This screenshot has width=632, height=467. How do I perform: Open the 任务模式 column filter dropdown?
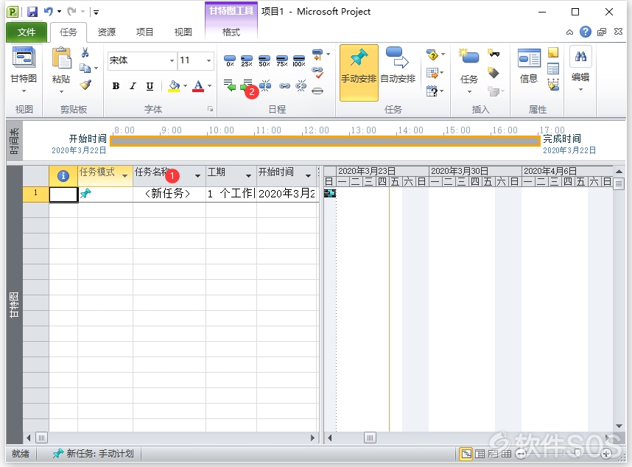[125, 176]
